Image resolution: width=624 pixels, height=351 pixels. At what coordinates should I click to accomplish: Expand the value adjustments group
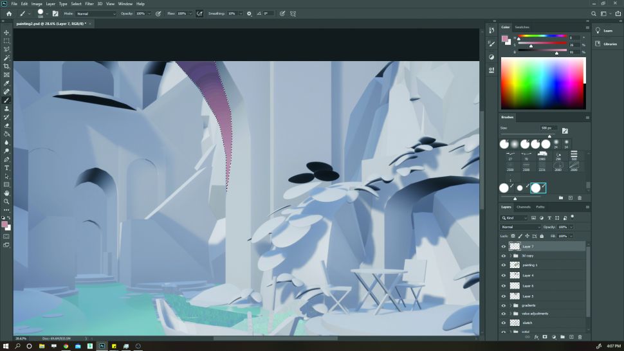(x=510, y=314)
